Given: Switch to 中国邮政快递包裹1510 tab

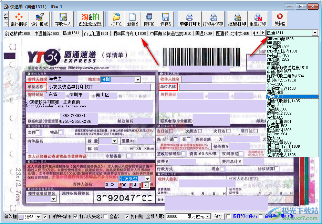Looking at the screenshot, I should (x=171, y=33).
